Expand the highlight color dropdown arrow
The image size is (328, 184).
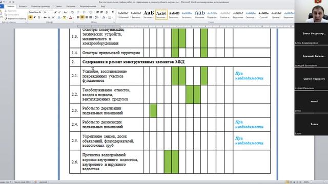67,17
